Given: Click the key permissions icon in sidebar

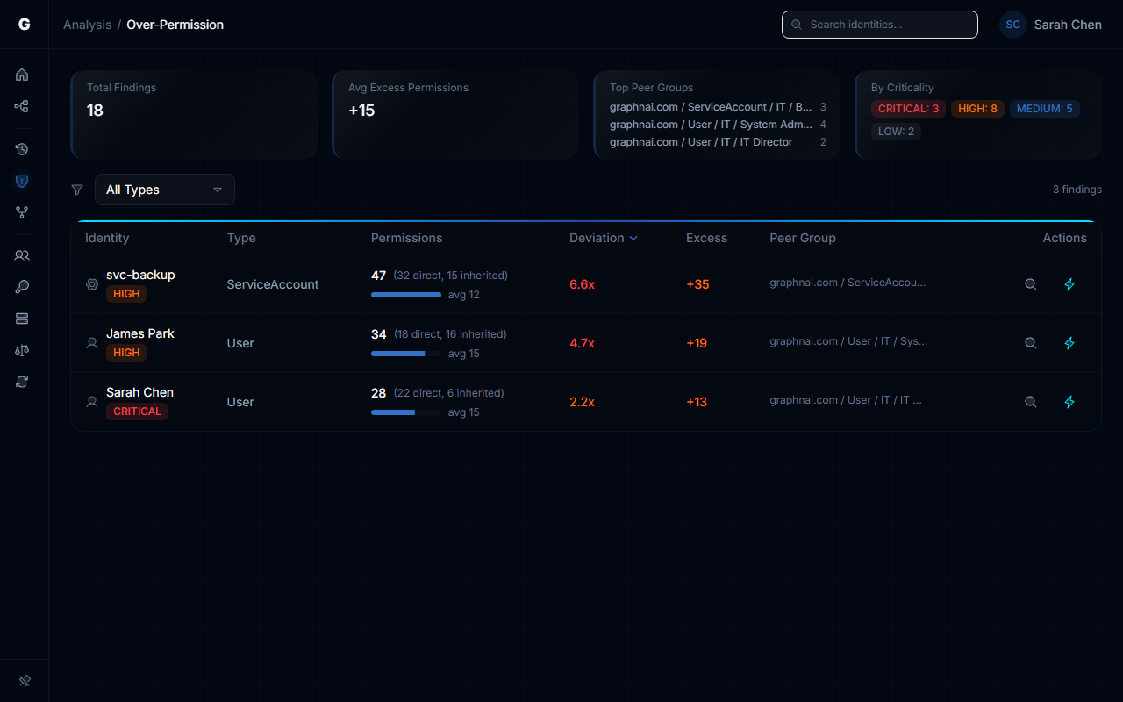Looking at the screenshot, I should point(22,287).
